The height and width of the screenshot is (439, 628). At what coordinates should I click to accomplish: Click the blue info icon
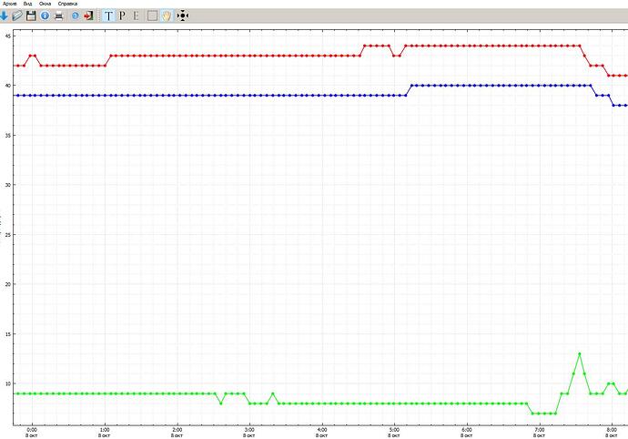pos(44,16)
